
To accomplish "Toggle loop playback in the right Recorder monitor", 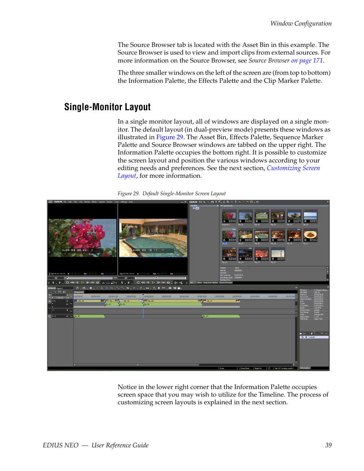I will [x=169, y=283].
